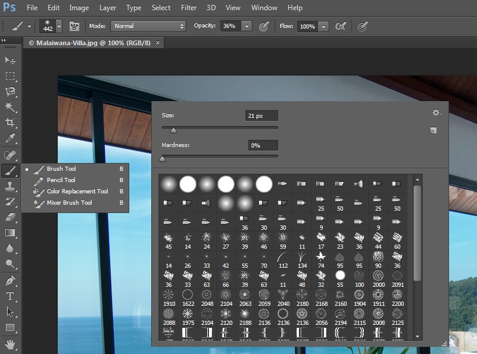Toggle the Brush panel button
This screenshot has height=354, width=477.
[x=75, y=26]
